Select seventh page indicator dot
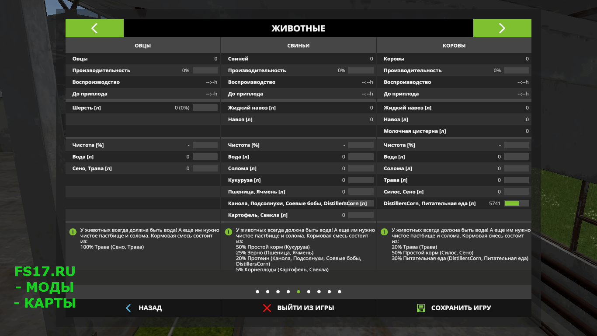Viewport: 597px width, 336px height. [x=319, y=291]
